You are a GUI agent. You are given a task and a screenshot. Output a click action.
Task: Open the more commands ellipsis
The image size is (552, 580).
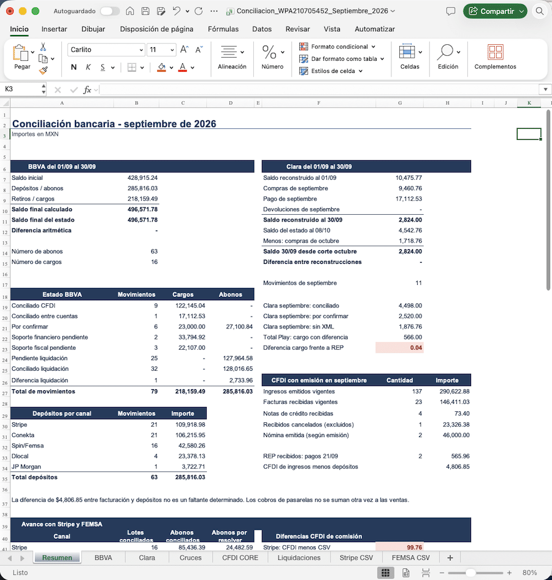pyautogui.click(x=213, y=11)
